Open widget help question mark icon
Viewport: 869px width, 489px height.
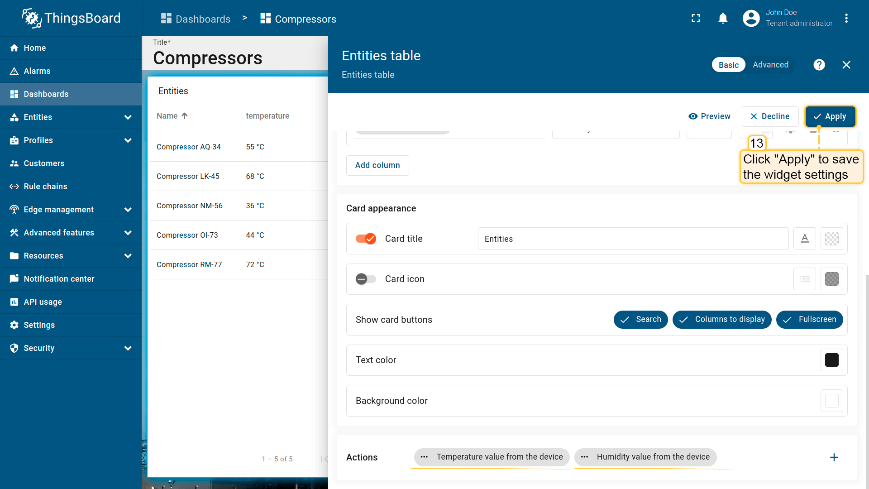click(x=819, y=65)
